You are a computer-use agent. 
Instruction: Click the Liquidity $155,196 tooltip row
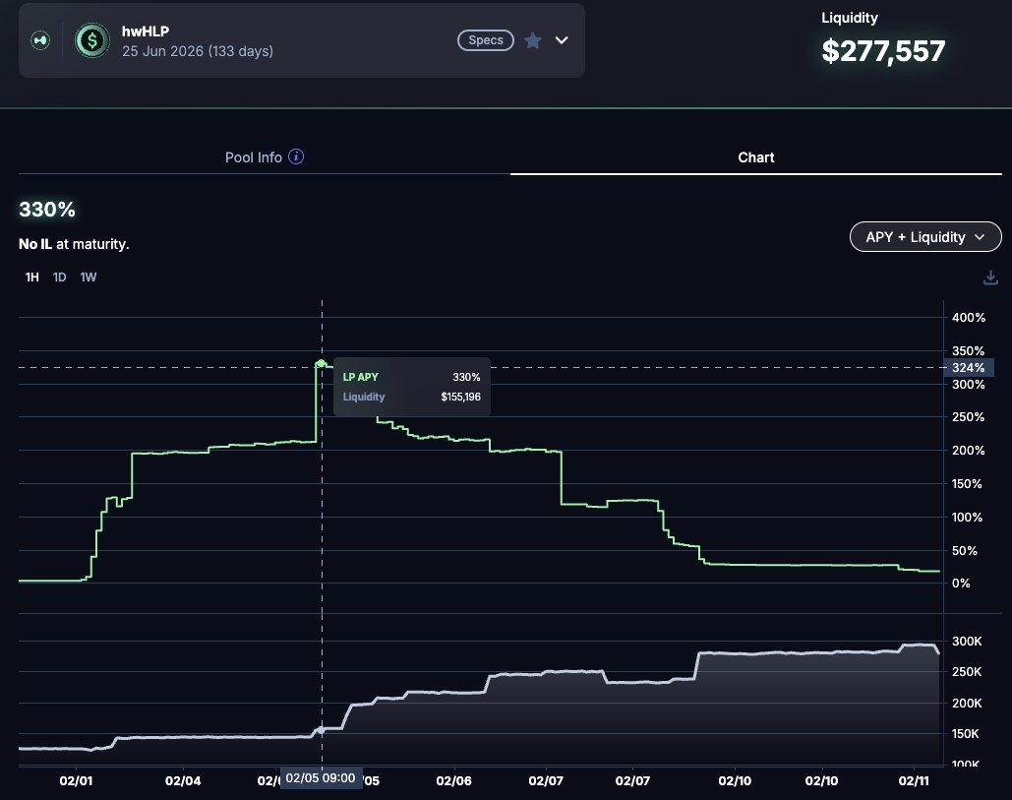pos(411,397)
